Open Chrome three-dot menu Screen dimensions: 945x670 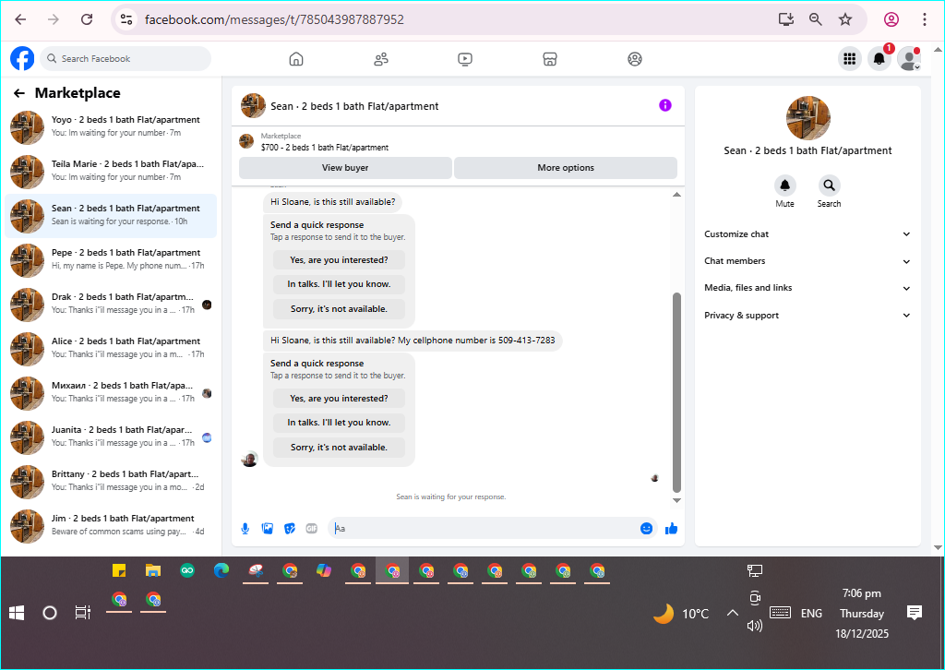pyautogui.click(x=924, y=19)
